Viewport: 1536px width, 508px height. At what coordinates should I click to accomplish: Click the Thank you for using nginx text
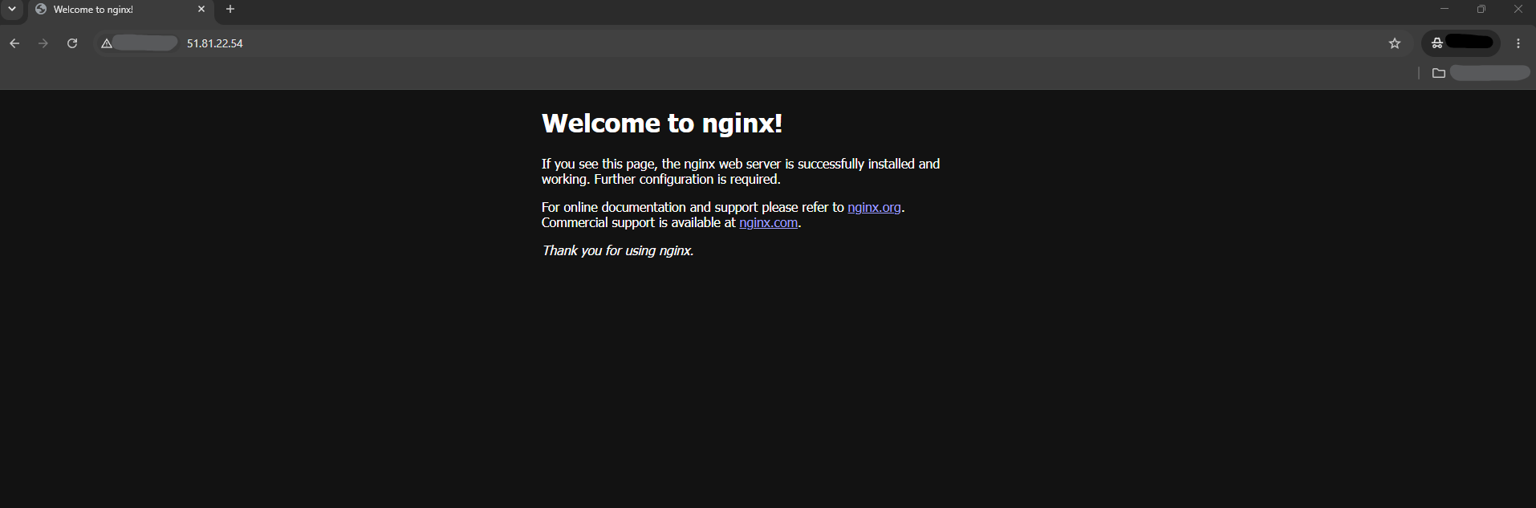(x=618, y=250)
